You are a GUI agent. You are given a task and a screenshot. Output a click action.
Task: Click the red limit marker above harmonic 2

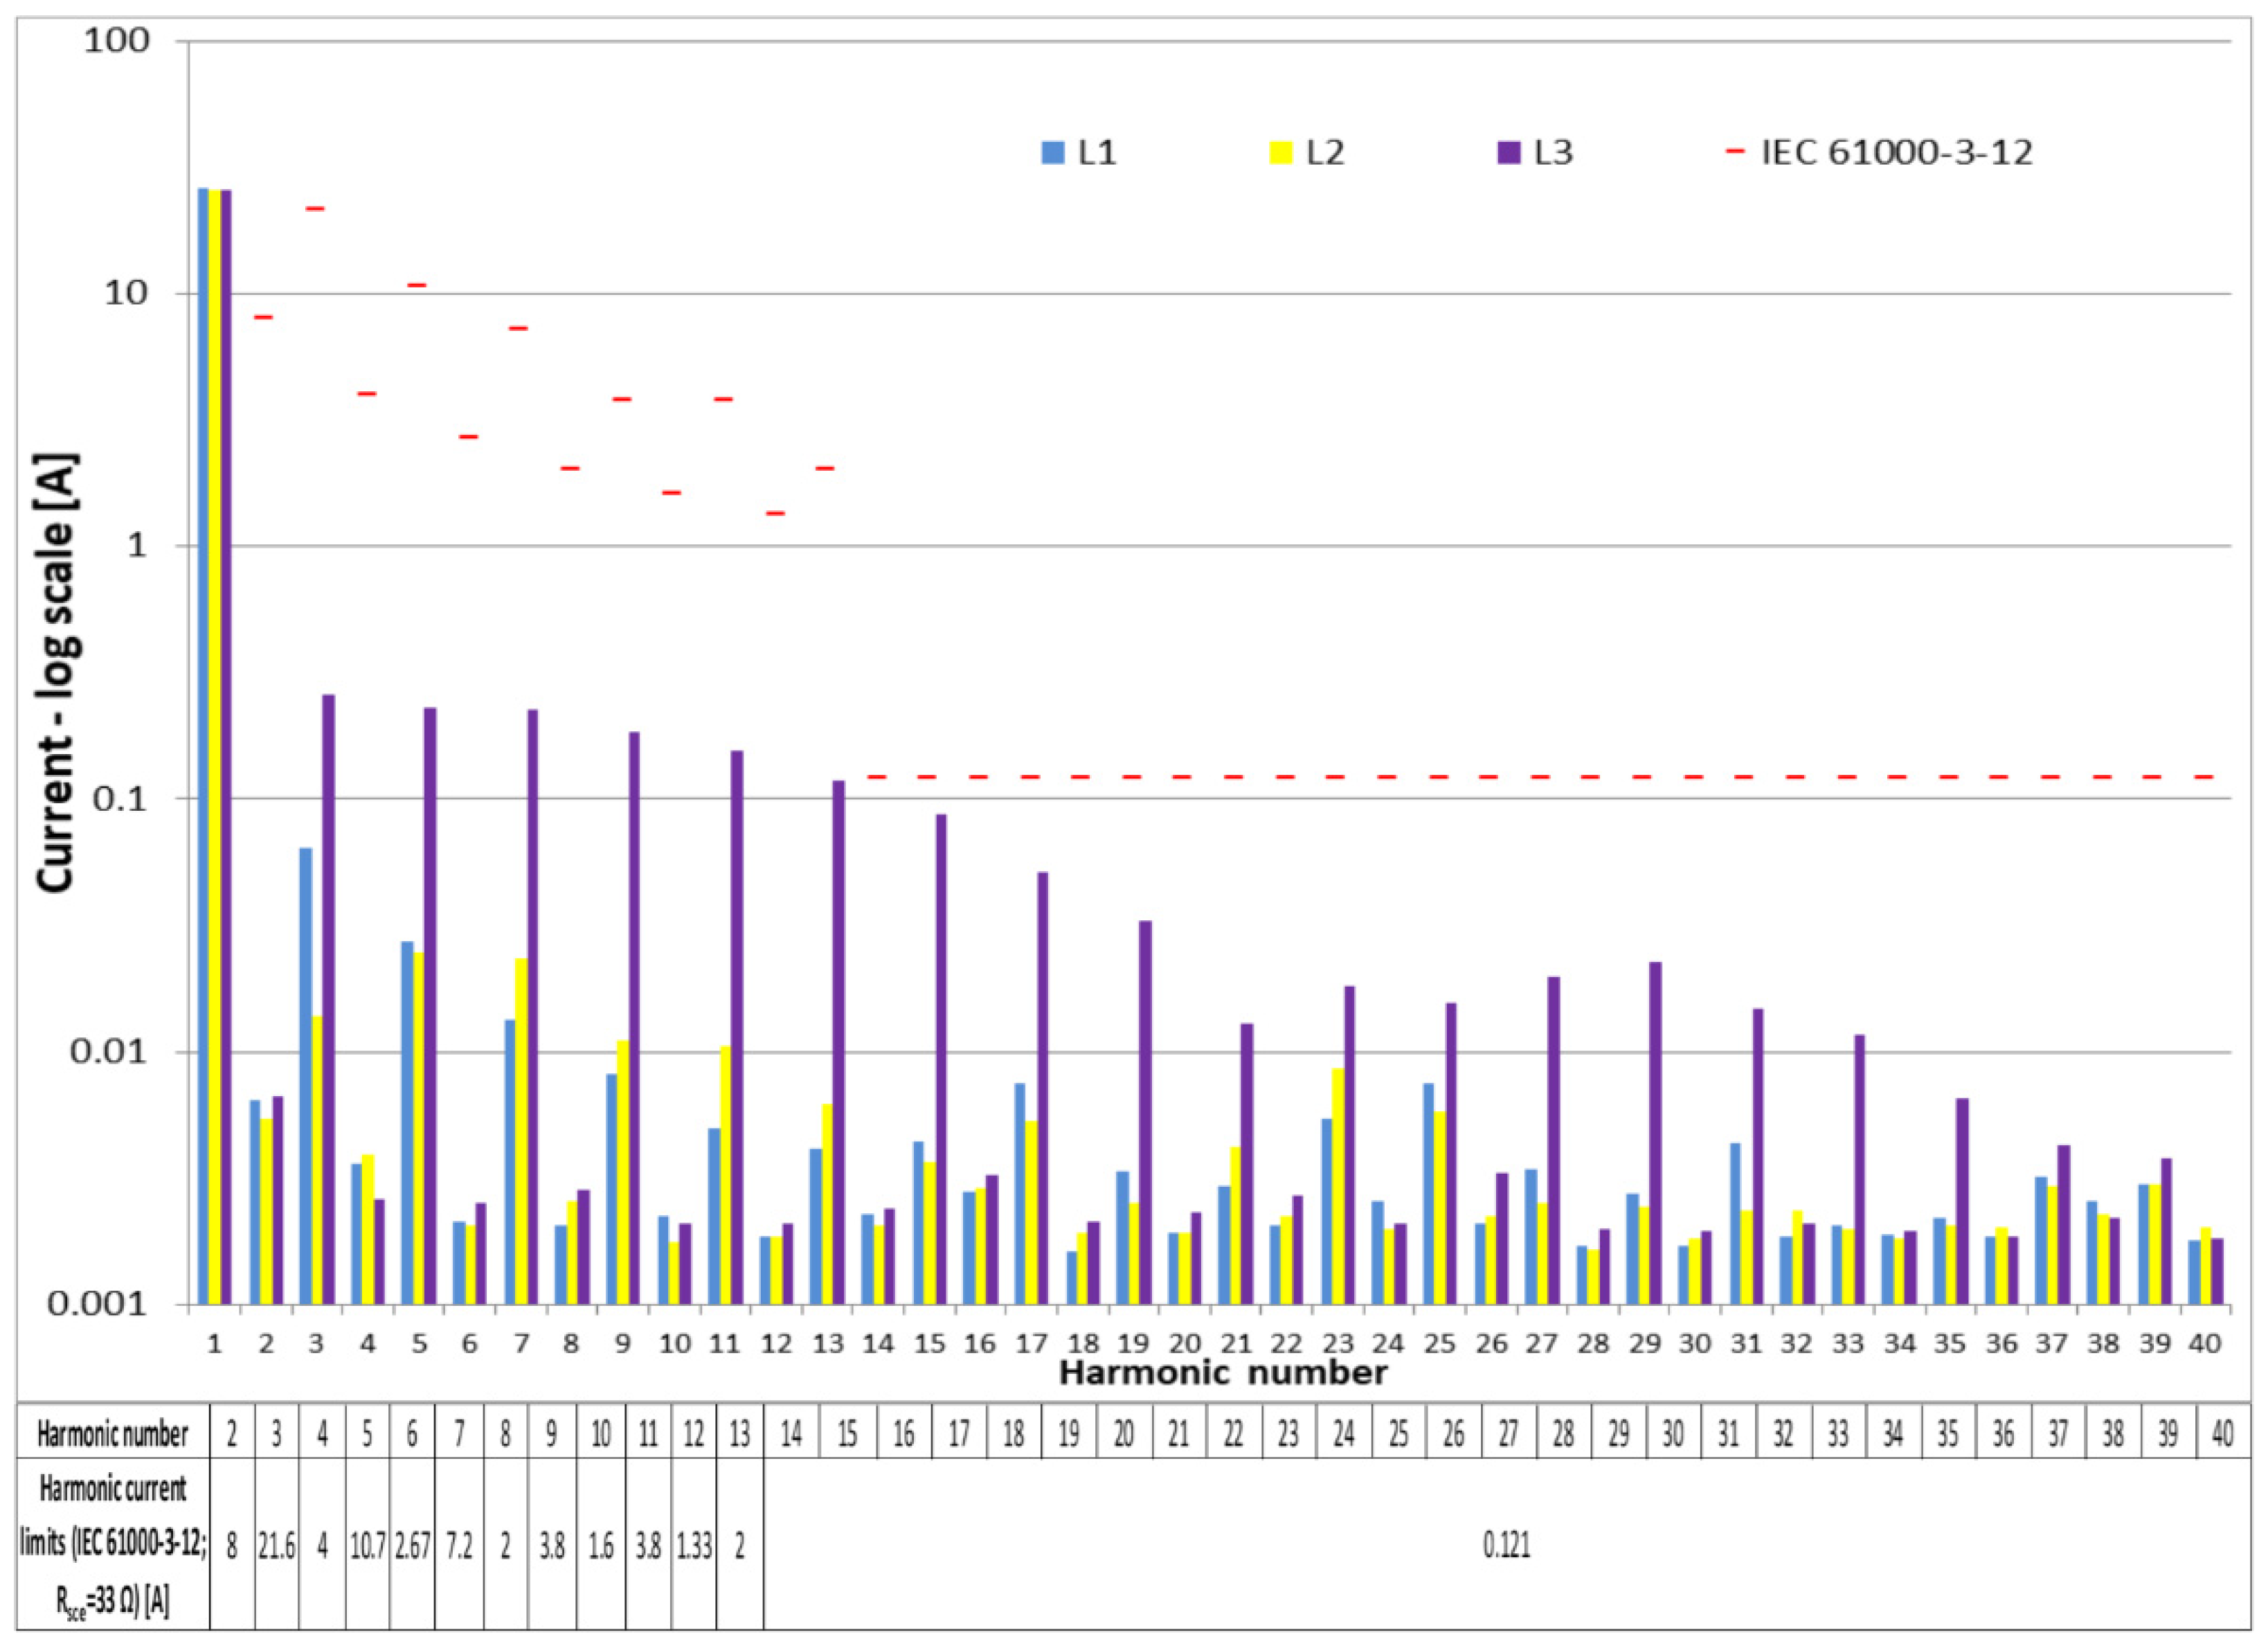(x=264, y=317)
